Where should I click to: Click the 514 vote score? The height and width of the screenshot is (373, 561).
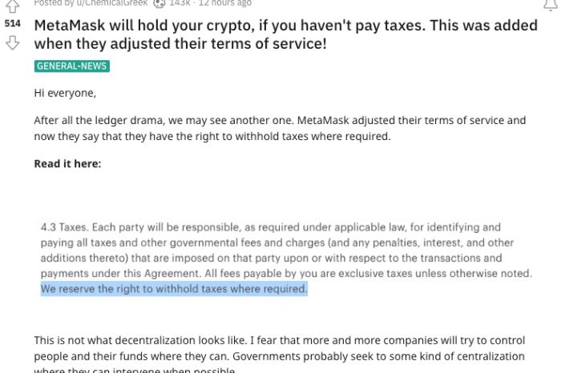coord(13,23)
